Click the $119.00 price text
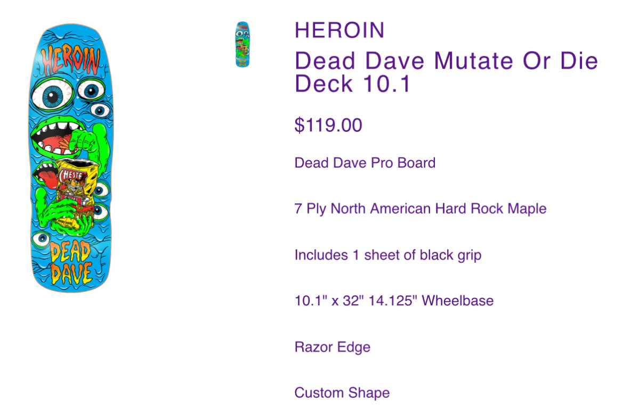This screenshot has height=416, width=623. coord(328,126)
